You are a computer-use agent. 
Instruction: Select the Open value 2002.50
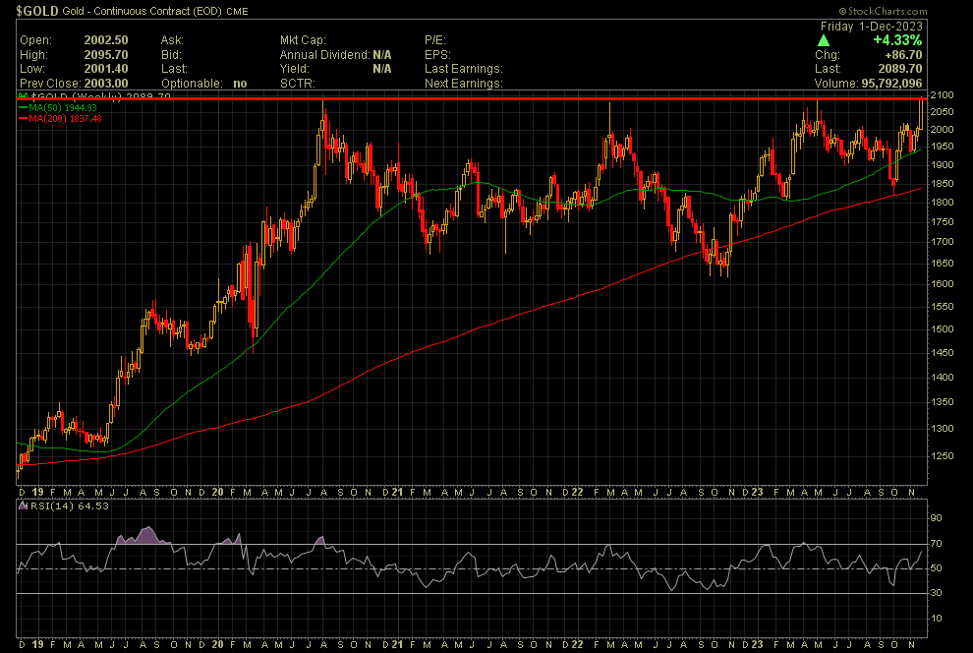106,39
